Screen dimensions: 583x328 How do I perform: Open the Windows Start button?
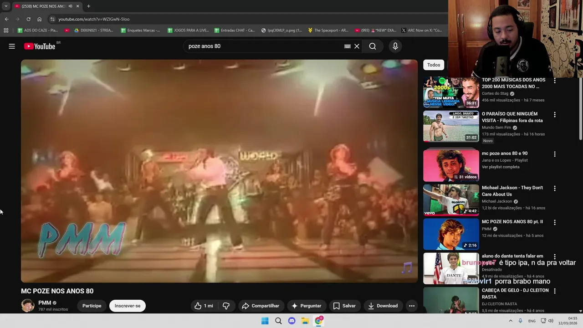265,321
